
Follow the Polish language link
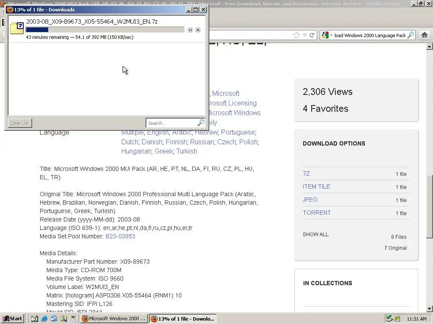tap(248, 142)
